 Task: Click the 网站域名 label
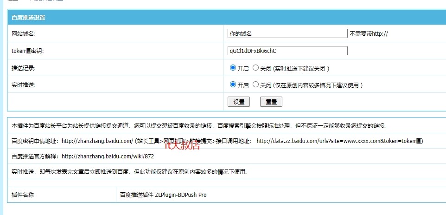click(x=24, y=34)
